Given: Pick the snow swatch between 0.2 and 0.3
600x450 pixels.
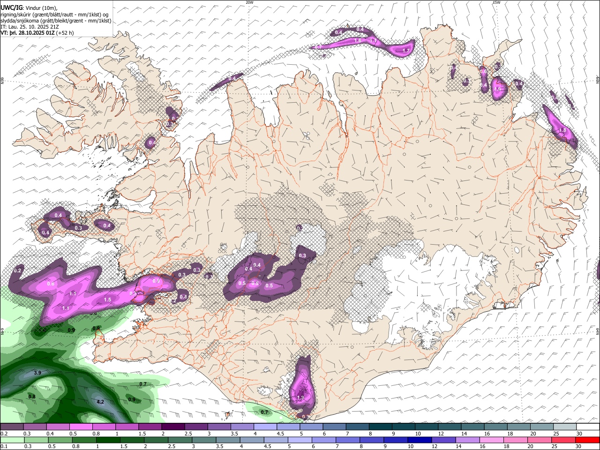Looking at the screenshot, I should [11, 427].
